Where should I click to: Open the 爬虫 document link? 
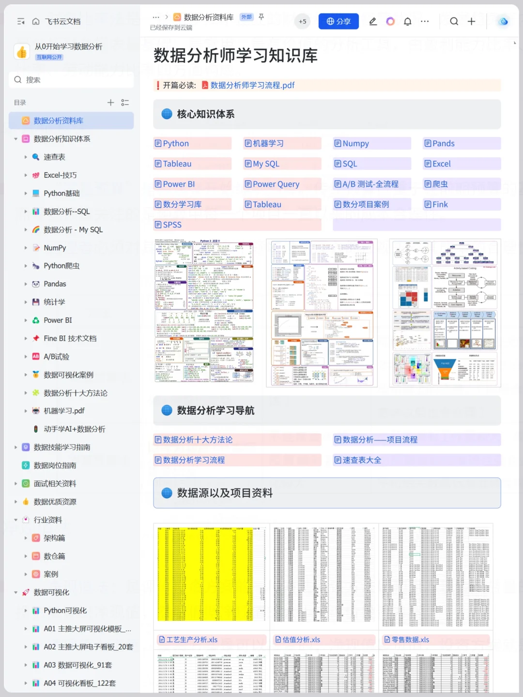440,184
